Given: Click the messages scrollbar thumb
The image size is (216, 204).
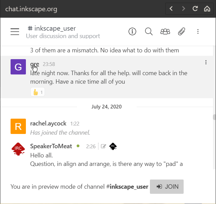Looking at the screenshot, I should tap(214, 117).
